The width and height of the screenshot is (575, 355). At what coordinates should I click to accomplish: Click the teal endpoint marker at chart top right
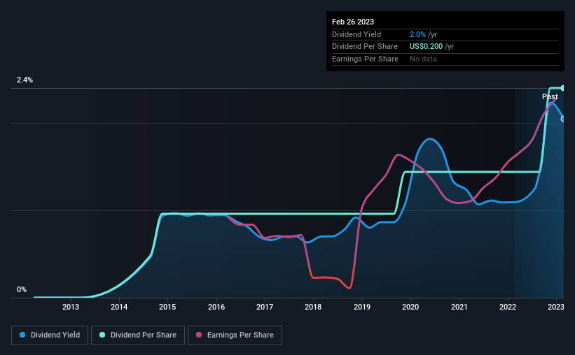pos(562,88)
